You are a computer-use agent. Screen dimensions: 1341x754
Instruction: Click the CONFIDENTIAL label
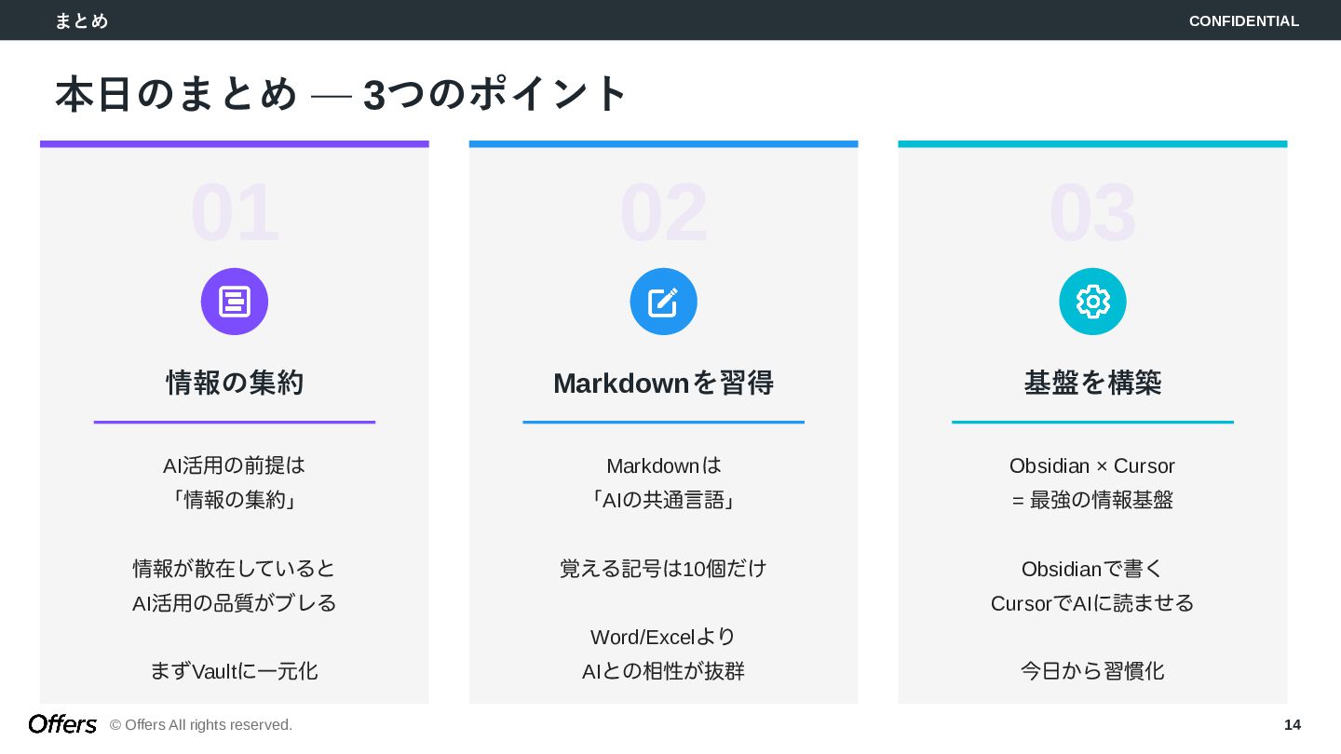[x=1243, y=20]
